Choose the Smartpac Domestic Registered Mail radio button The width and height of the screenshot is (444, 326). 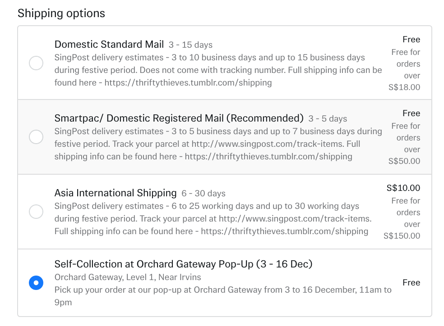tap(36, 137)
